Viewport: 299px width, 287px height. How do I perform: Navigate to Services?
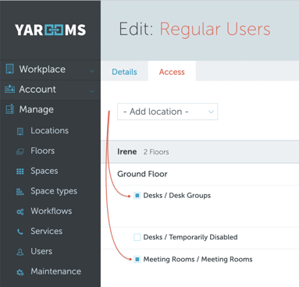click(x=47, y=231)
